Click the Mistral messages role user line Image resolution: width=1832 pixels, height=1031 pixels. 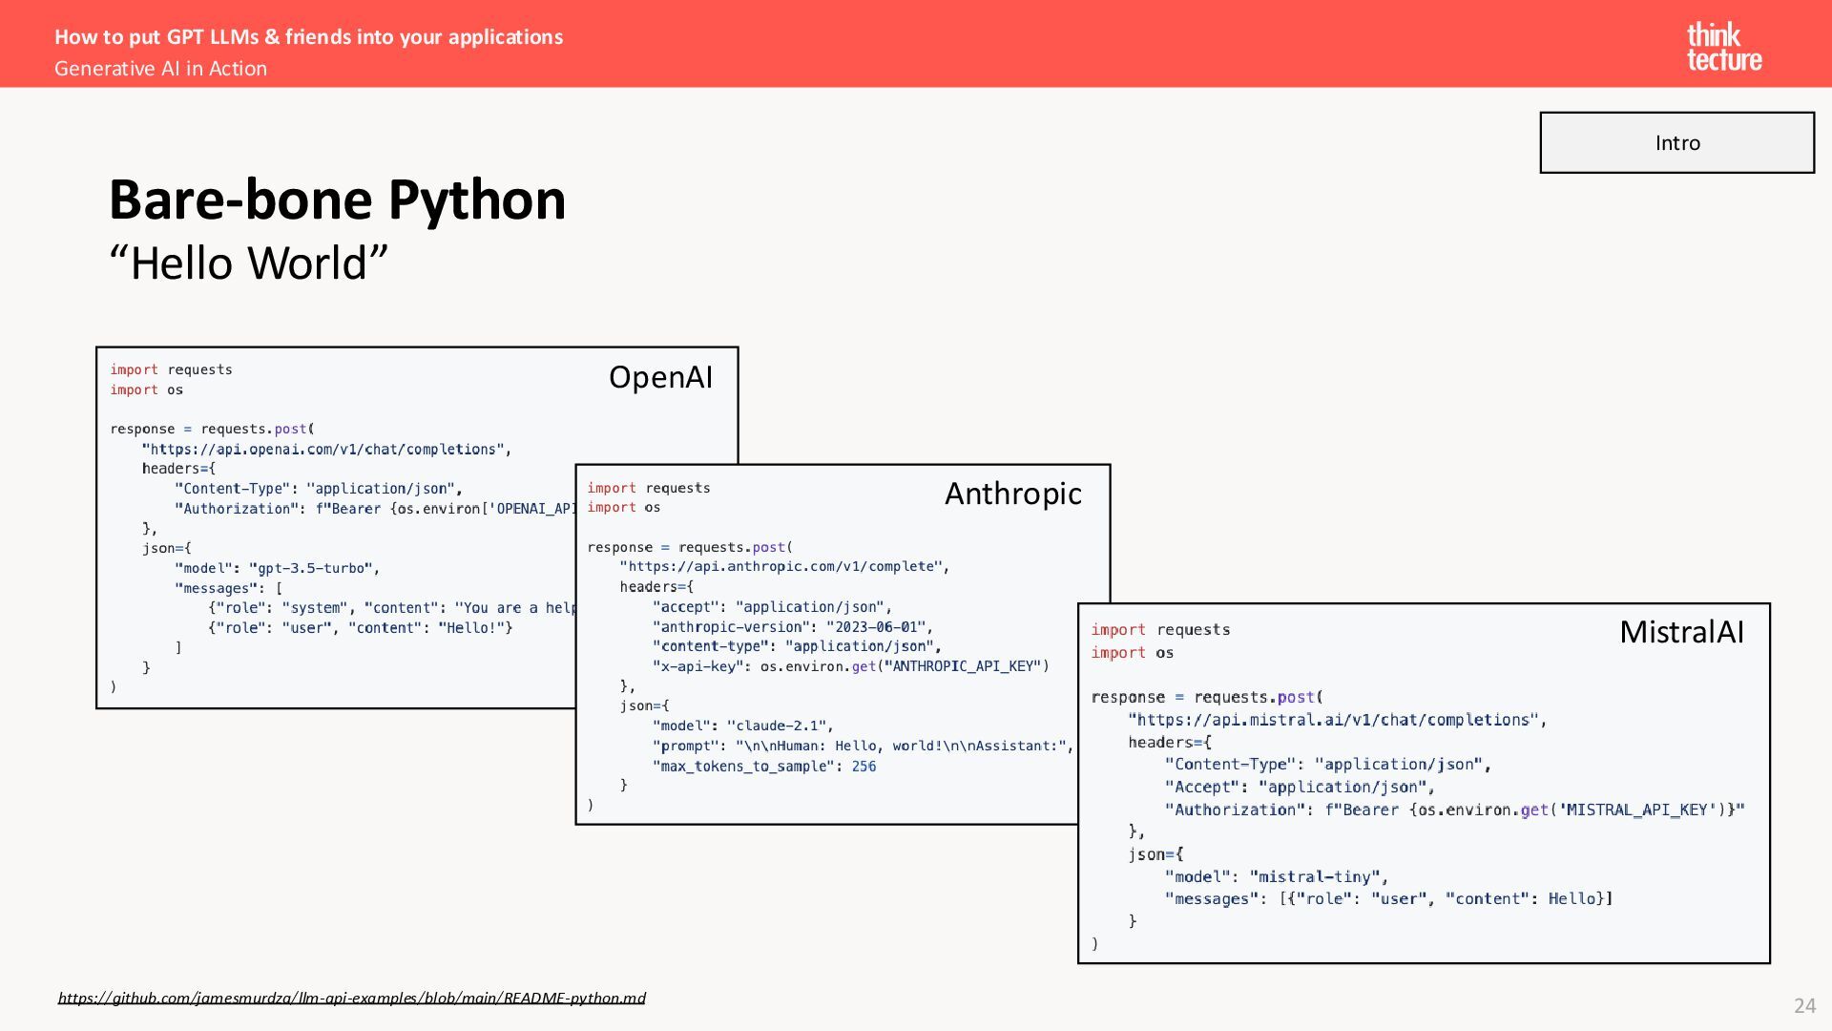[1388, 898]
